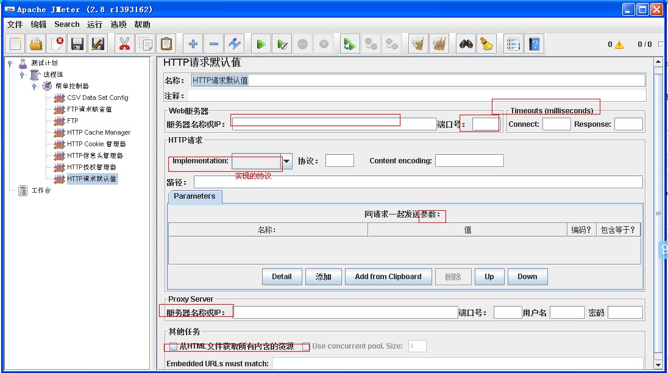Open the 帮助 menu
The width and height of the screenshot is (668, 373).
tap(142, 24)
